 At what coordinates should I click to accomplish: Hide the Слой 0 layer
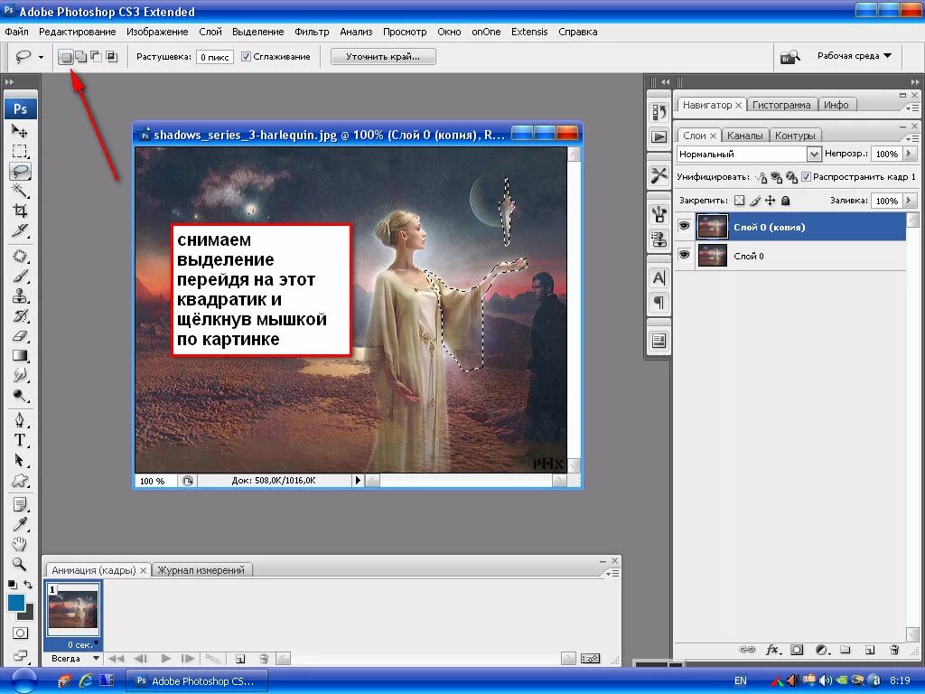(685, 255)
